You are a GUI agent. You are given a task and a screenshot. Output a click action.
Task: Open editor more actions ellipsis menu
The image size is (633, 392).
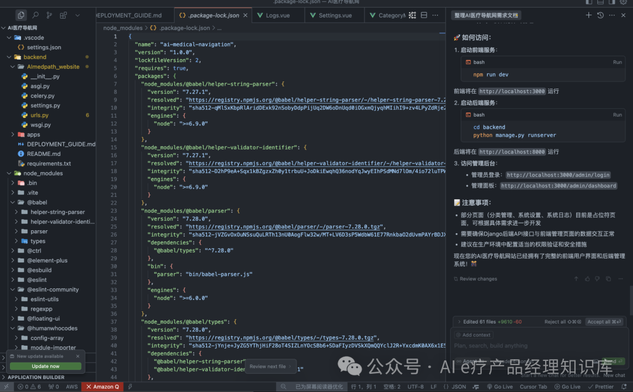pos(435,15)
